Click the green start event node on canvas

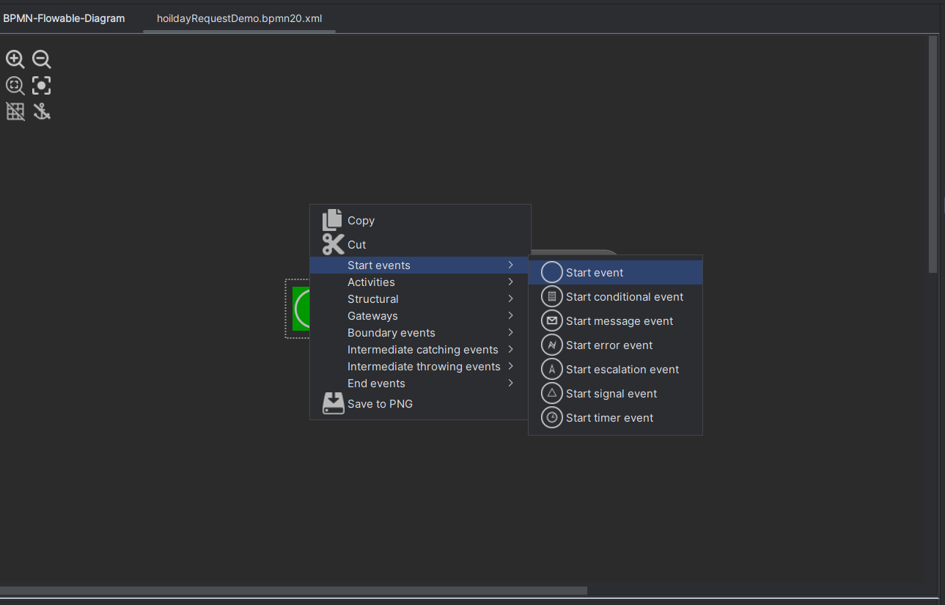[301, 309]
